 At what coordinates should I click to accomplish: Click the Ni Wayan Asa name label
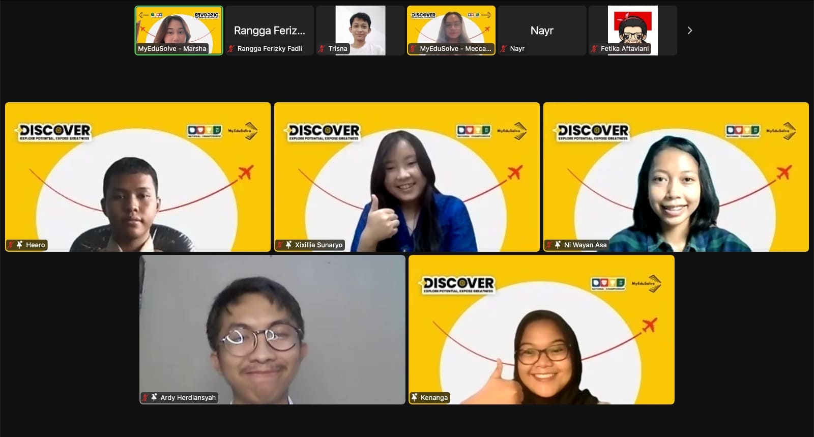tap(585, 245)
